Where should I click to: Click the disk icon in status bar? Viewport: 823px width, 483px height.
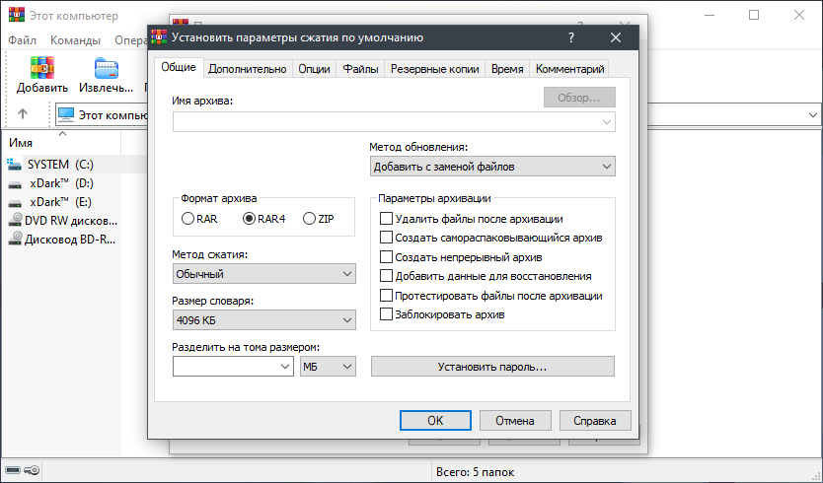click(13, 470)
